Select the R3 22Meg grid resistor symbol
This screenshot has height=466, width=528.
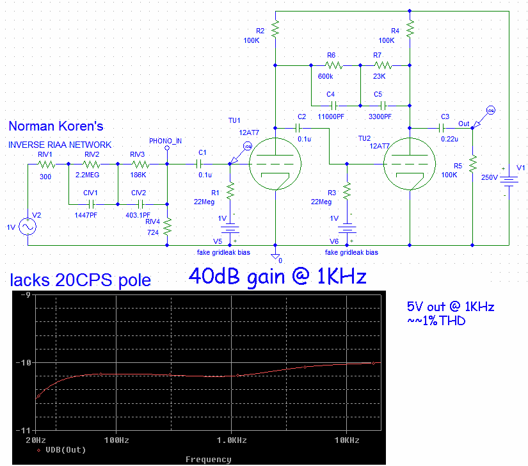pos(347,191)
